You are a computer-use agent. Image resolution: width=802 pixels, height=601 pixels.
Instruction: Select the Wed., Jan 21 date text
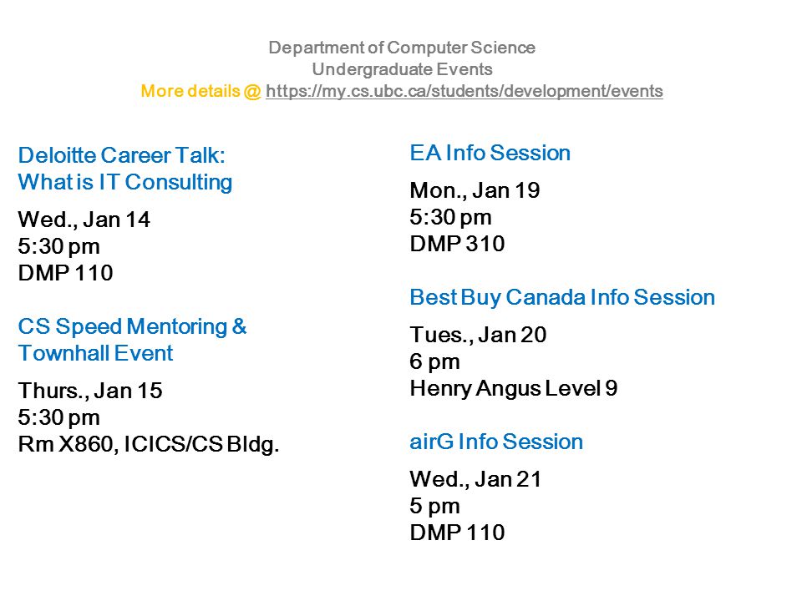point(475,480)
